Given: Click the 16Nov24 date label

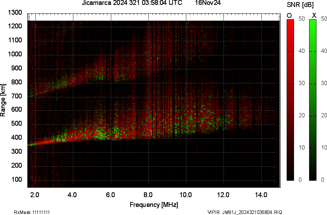Looking at the screenshot, I should pyautogui.click(x=208, y=3).
